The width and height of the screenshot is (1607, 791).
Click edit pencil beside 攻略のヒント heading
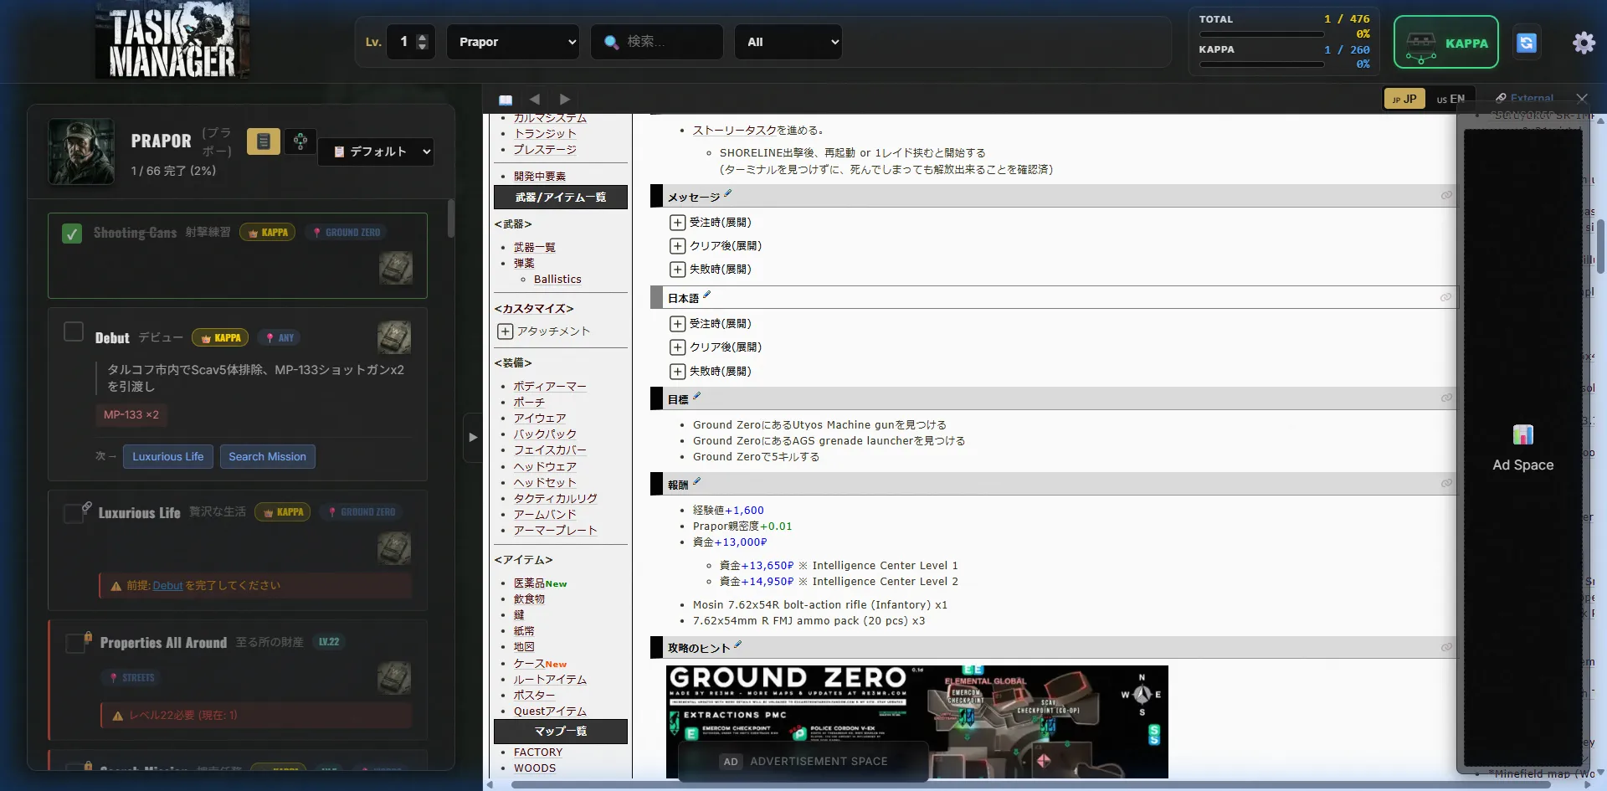(737, 645)
